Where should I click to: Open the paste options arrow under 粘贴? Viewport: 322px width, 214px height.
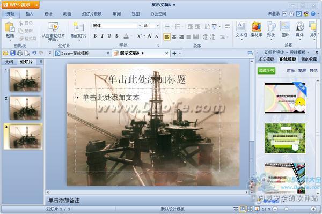(10, 40)
